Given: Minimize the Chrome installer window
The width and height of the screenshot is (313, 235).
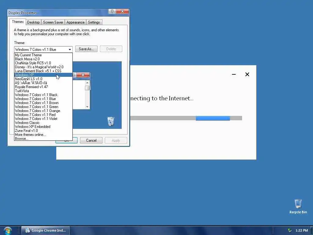Looking at the screenshot, I should coord(234,74).
